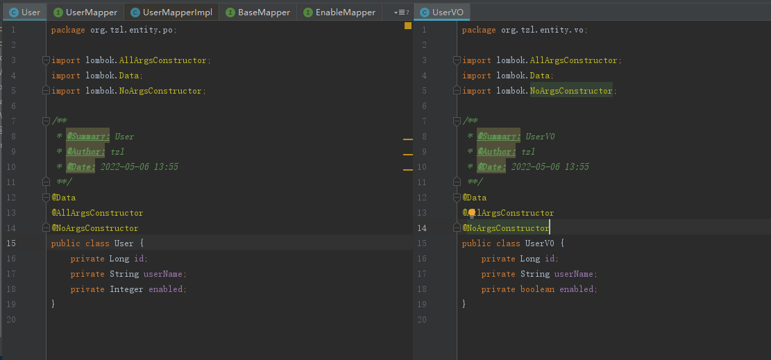
Task: Click the UserVO class icon
Action: 425,12
